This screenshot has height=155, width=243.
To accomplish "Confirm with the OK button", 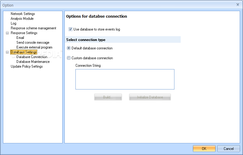I will point(204,149).
